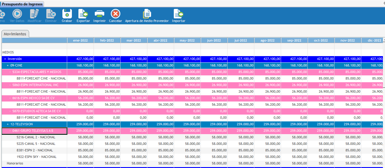Screen dimensions: 385x168
Task: Click 8381-ESPN 2 oct-2022 cell 85.000,00
Action: pyautogui.click(x=321, y=150)
